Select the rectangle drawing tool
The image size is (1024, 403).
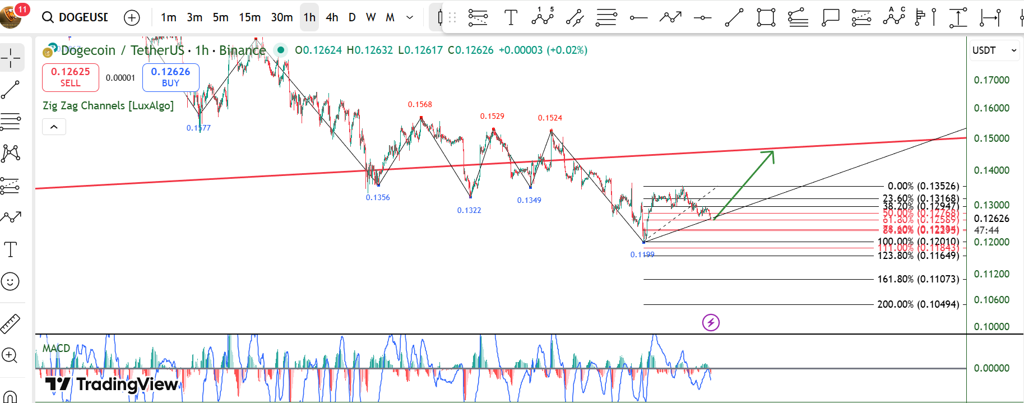tap(766, 17)
